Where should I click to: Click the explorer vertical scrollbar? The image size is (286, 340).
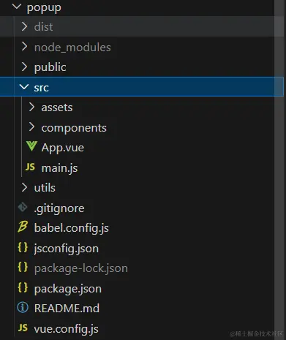[x=279, y=170]
